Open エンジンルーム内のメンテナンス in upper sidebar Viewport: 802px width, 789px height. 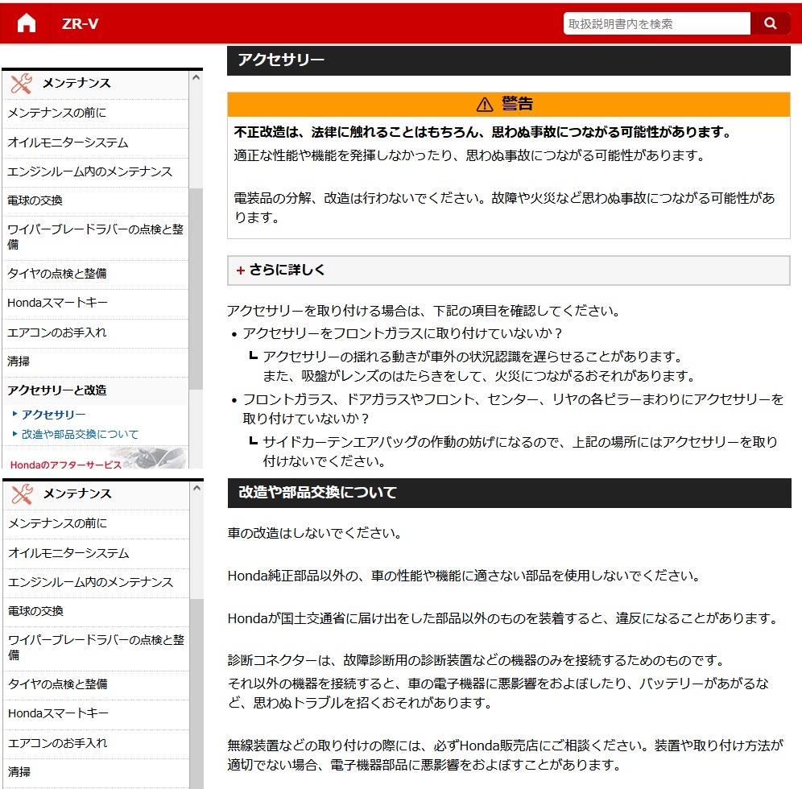[95, 171]
